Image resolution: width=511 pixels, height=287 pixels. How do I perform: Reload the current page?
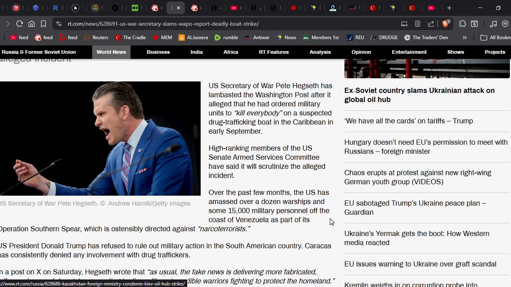coord(19,24)
